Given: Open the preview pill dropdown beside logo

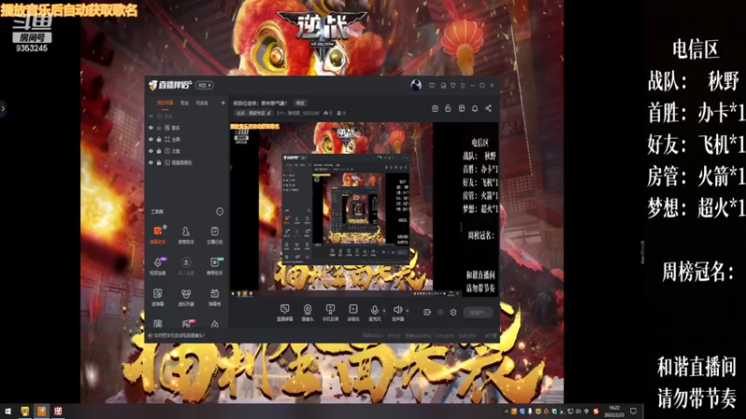Looking at the screenshot, I should (x=204, y=86).
